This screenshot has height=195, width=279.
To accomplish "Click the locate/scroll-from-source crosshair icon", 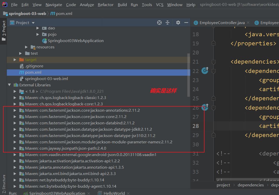I will coord(159,23).
